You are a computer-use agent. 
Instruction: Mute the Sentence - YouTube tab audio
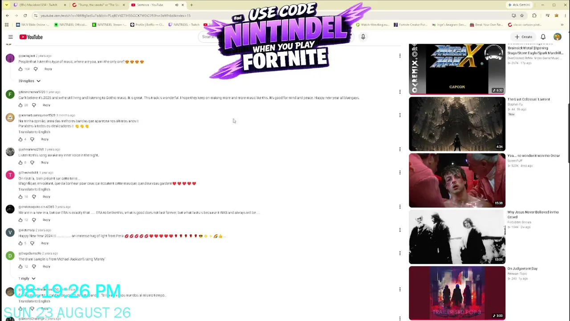[176, 5]
